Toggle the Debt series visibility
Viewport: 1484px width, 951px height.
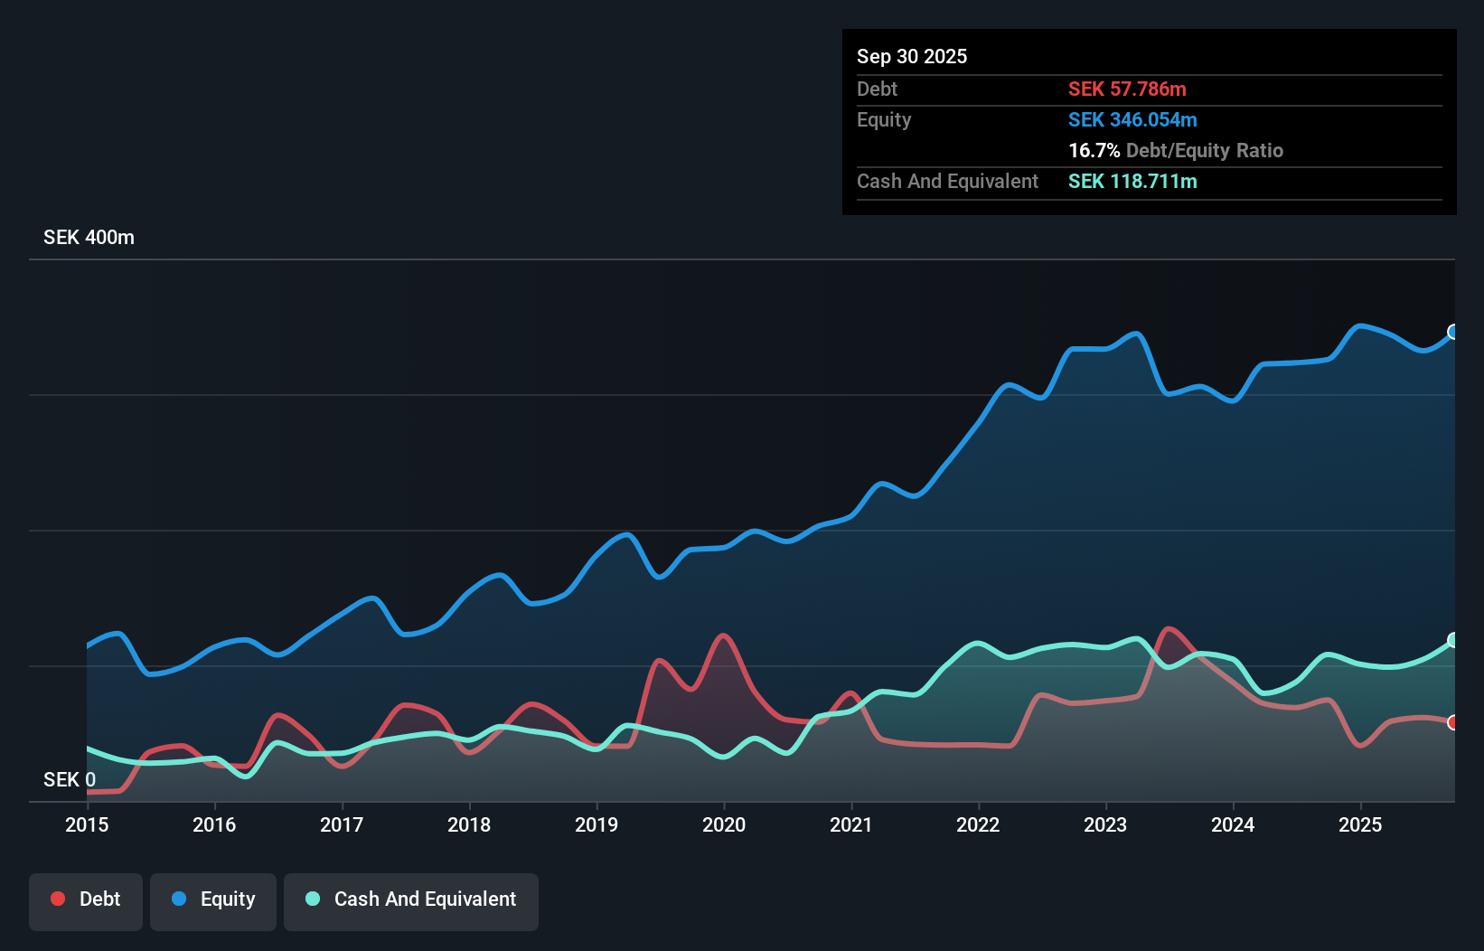click(86, 900)
